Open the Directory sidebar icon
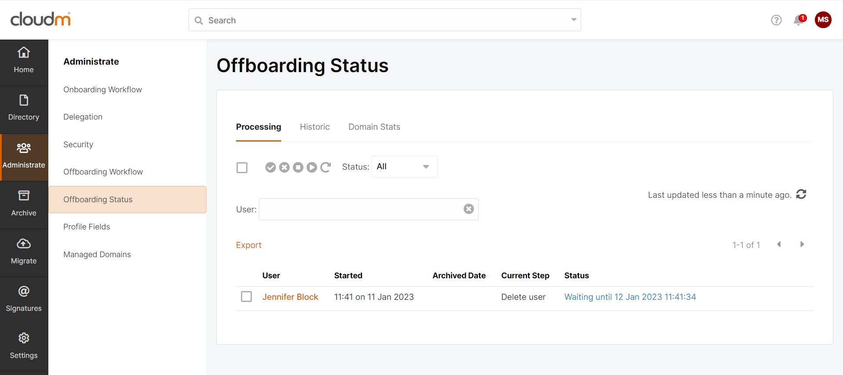Screen dimensions: 843x375 point(24,108)
